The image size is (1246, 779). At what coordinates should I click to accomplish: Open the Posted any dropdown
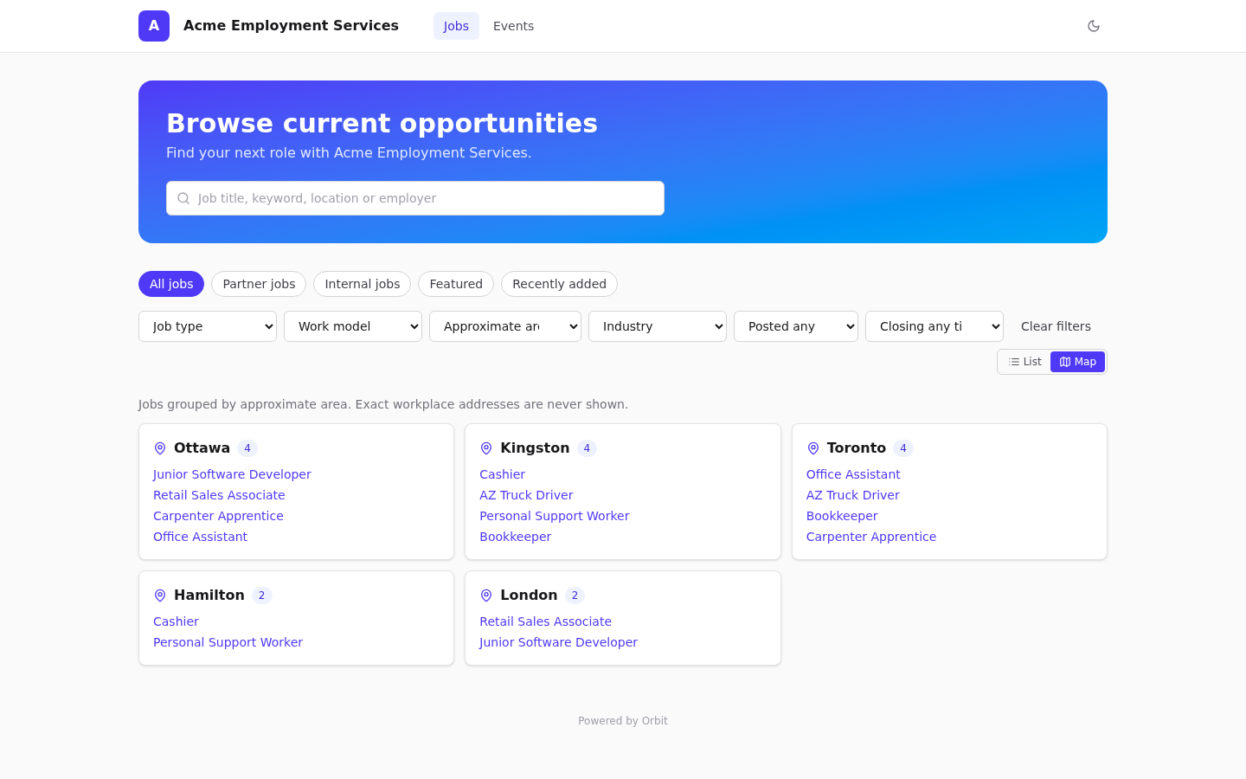[x=796, y=326]
